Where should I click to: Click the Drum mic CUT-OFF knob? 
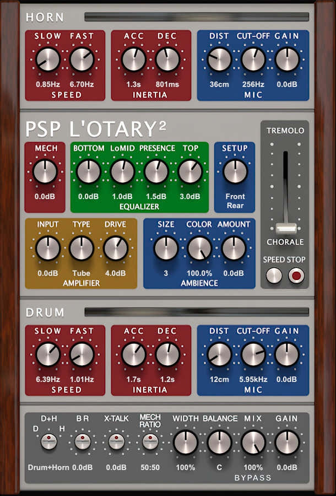253,354
